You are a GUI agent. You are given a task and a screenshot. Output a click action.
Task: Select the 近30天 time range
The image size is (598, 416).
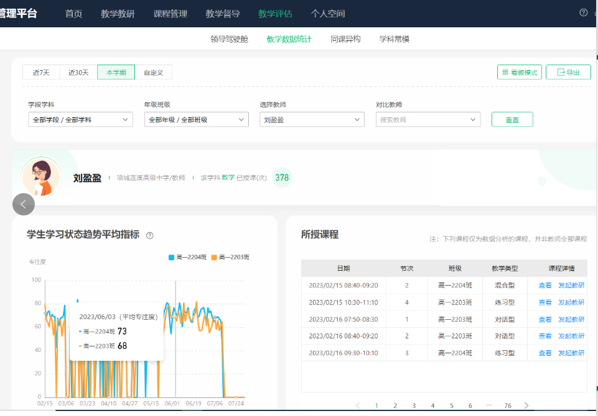tap(78, 73)
